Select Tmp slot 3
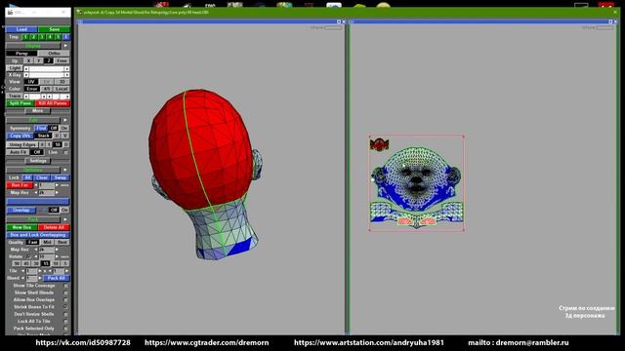This screenshot has width=625, height=351. tap(41, 37)
